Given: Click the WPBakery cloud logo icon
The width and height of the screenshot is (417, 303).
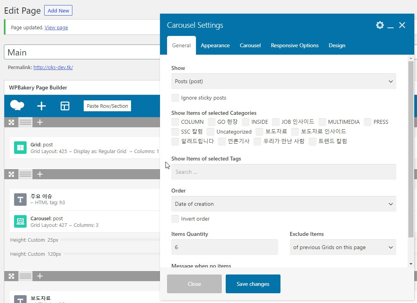Looking at the screenshot, I should pyautogui.click(x=17, y=106).
